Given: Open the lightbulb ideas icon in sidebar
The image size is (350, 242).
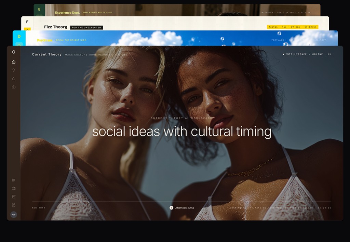Looking at the screenshot, I should [14, 70].
